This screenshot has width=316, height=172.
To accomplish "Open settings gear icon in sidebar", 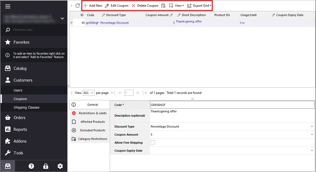I will [60, 166].
